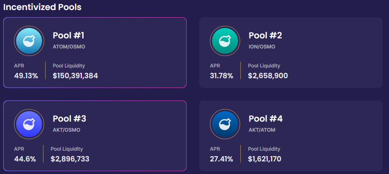Click the 31.78% APR value
The height and width of the screenshot is (174, 389).
click(221, 76)
